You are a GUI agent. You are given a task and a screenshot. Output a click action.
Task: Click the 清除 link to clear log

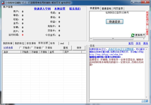point(145,43)
